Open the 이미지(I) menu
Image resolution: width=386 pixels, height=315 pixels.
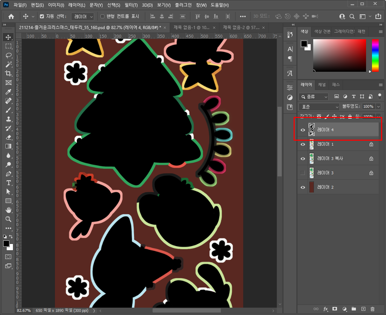[56, 5]
